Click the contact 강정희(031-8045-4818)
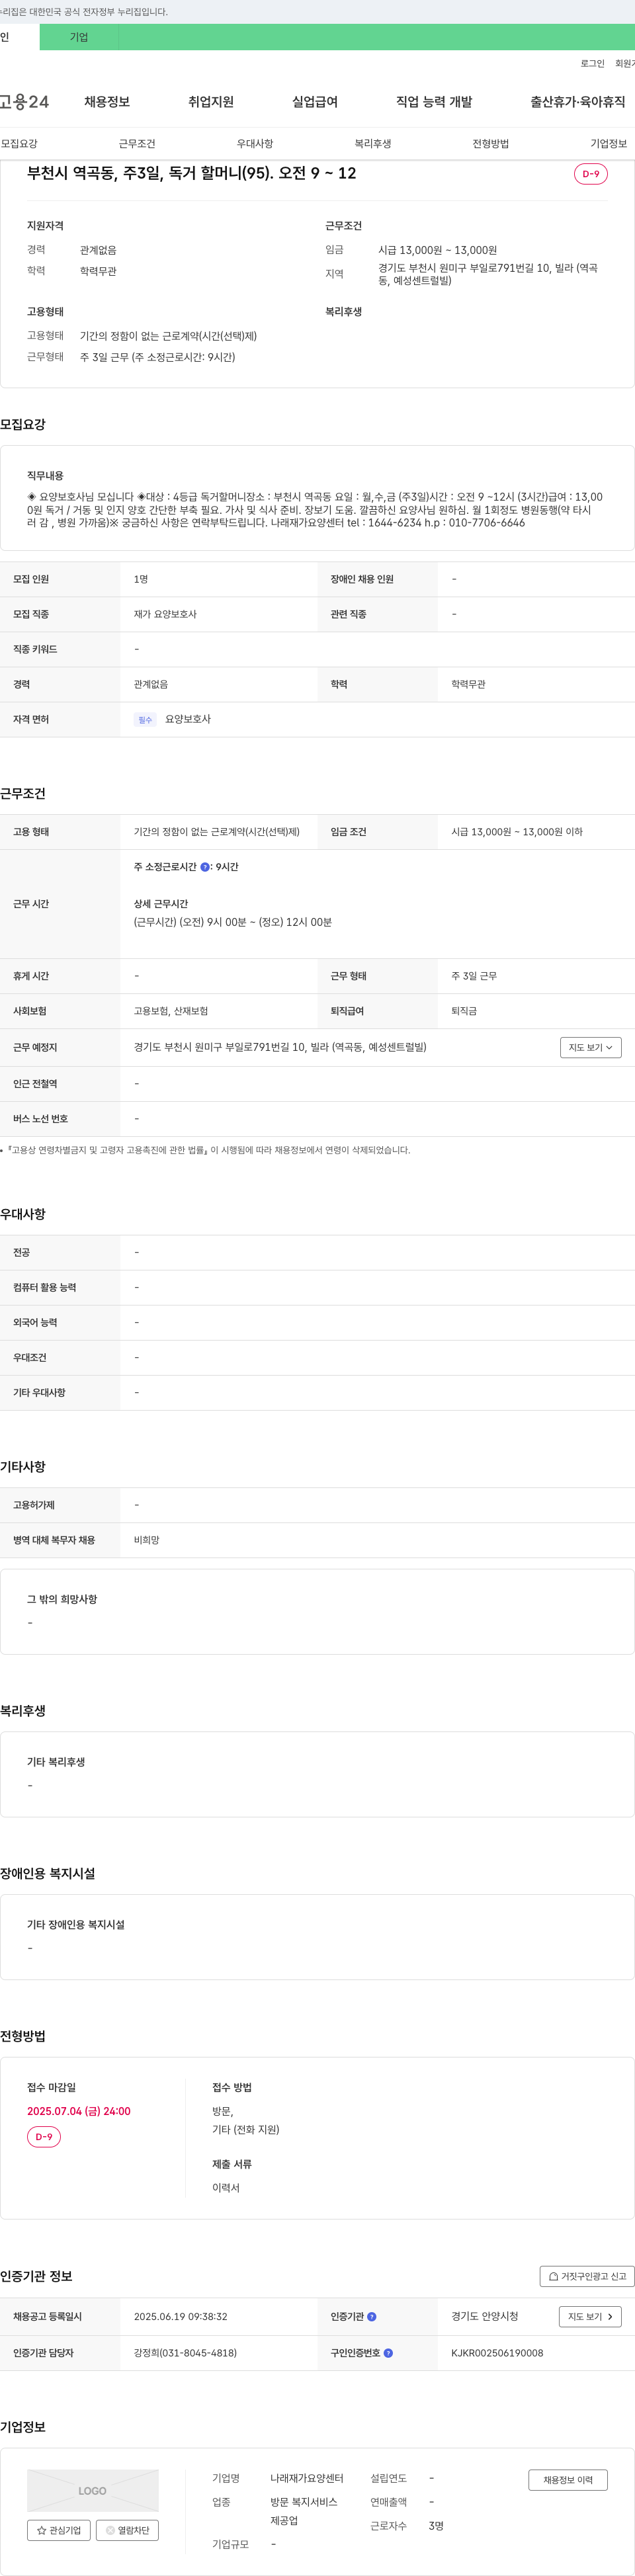This screenshot has height=2576, width=635. 185,2353
